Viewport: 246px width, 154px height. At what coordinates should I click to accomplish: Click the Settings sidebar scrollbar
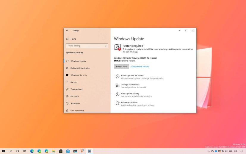click(x=110, y=77)
